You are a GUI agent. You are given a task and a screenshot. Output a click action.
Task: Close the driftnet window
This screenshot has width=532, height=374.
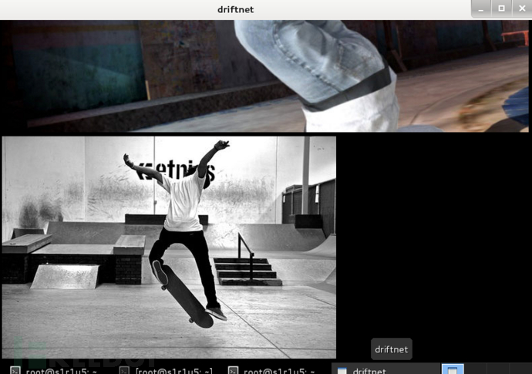522,8
